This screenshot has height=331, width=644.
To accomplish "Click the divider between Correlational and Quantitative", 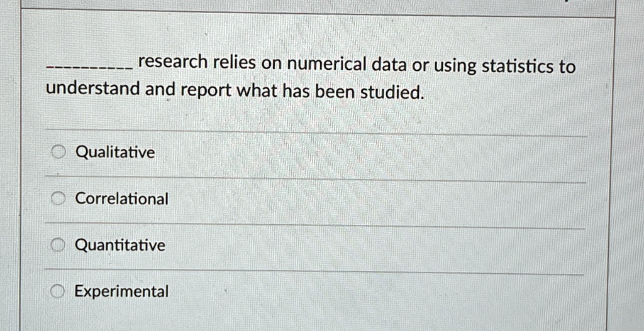I will pyautogui.click(x=314, y=225).
